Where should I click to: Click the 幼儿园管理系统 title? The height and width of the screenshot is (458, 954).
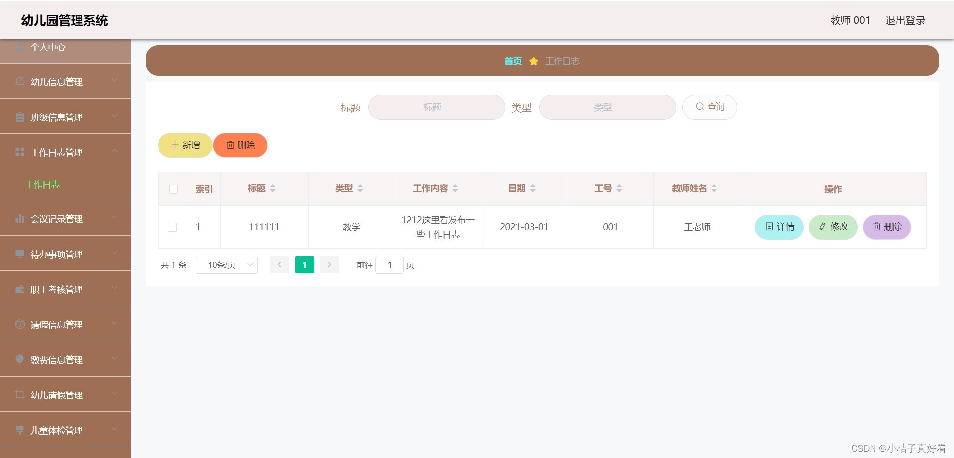click(65, 20)
